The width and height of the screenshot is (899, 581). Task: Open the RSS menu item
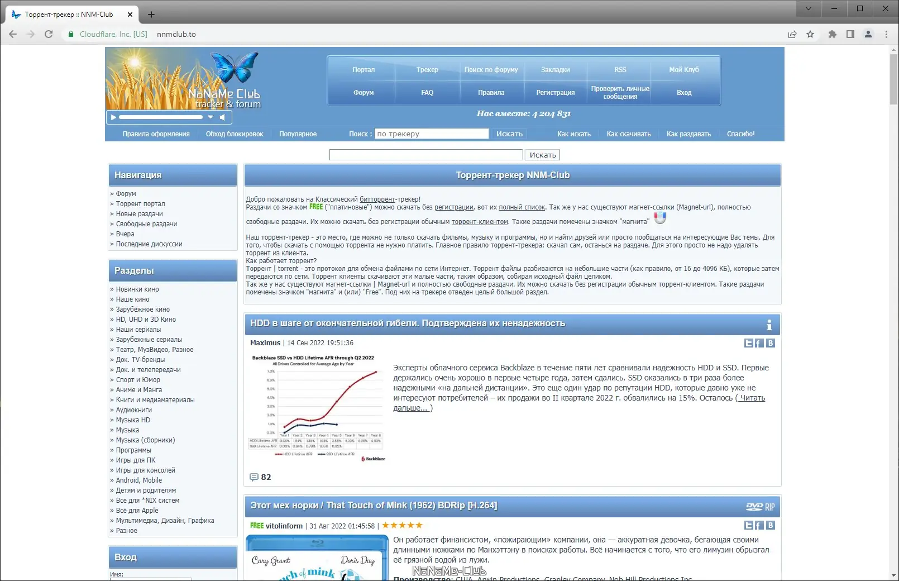pyautogui.click(x=620, y=70)
